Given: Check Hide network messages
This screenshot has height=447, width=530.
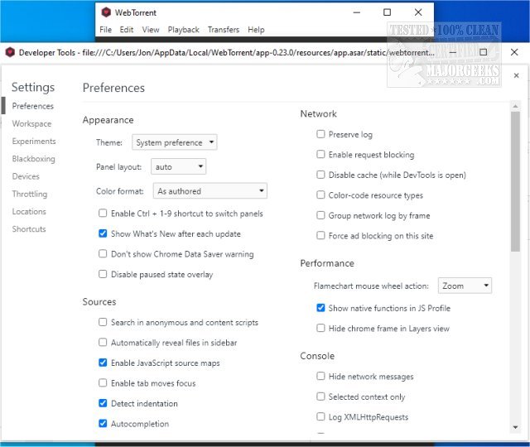Looking at the screenshot, I should click(320, 376).
